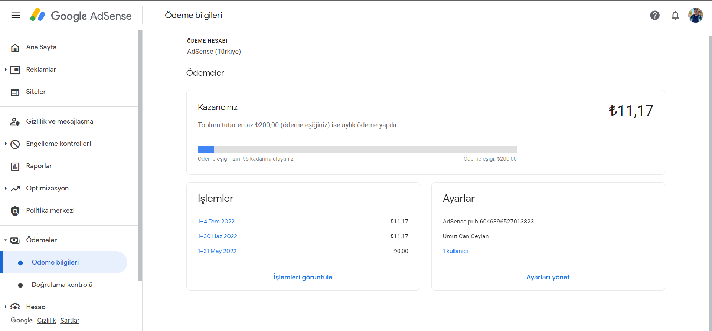Viewport: 712px width, 331px height.
Task: Open the Reklamlar section
Action: [41, 69]
